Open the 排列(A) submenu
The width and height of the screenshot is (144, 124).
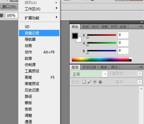tap(39, 3)
